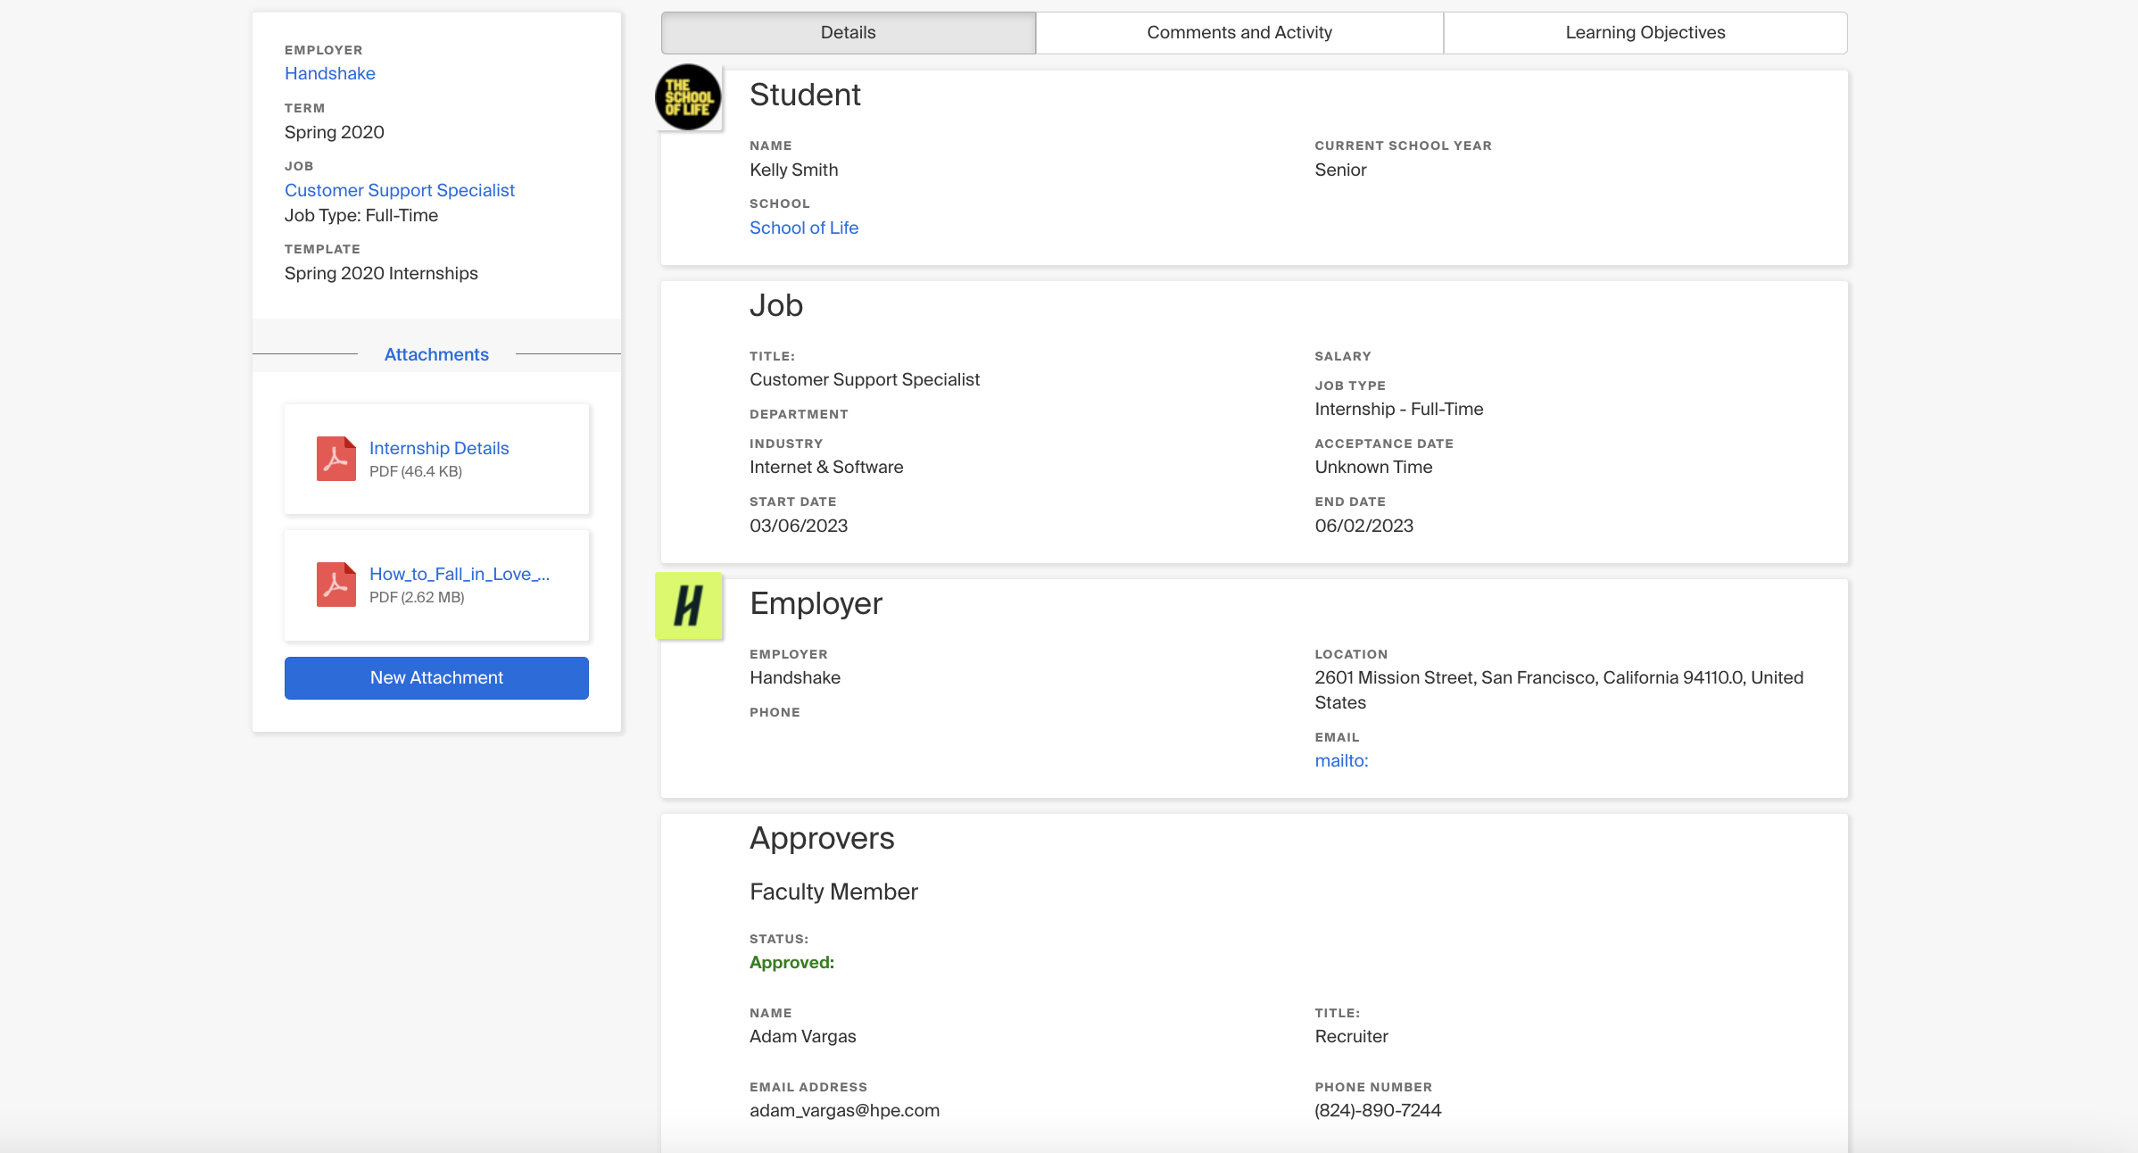The height and width of the screenshot is (1153, 2138).
Task: Click the Employer section heading
Action: click(x=816, y=603)
